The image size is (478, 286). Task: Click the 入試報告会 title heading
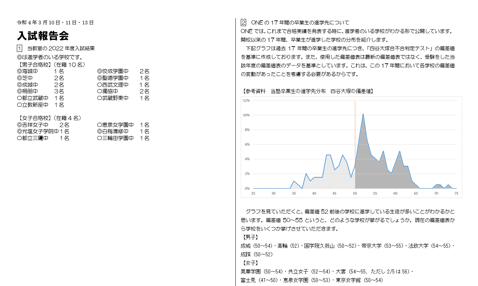pyautogui.click(x=43, y=36)
